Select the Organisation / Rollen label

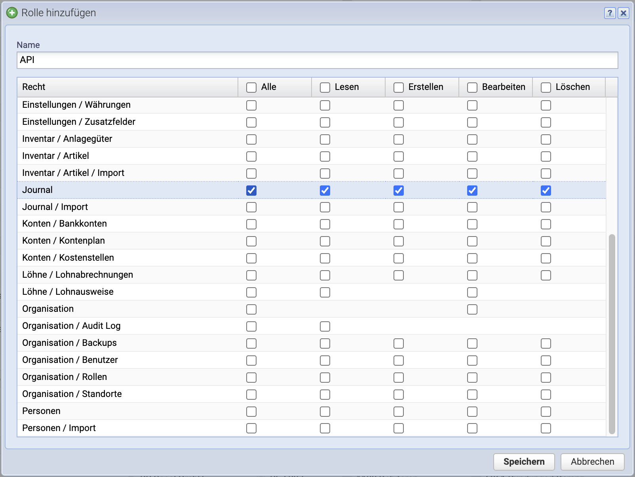(65, 377)
